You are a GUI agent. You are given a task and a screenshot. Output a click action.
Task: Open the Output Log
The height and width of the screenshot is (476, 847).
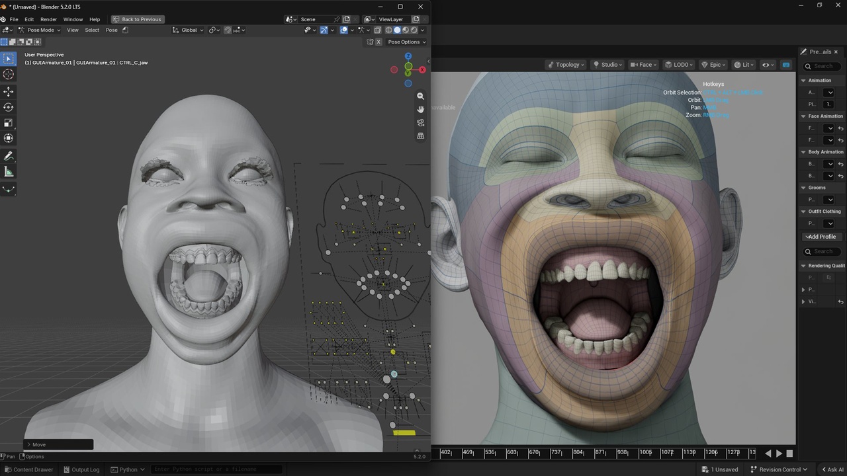point(81,469)
